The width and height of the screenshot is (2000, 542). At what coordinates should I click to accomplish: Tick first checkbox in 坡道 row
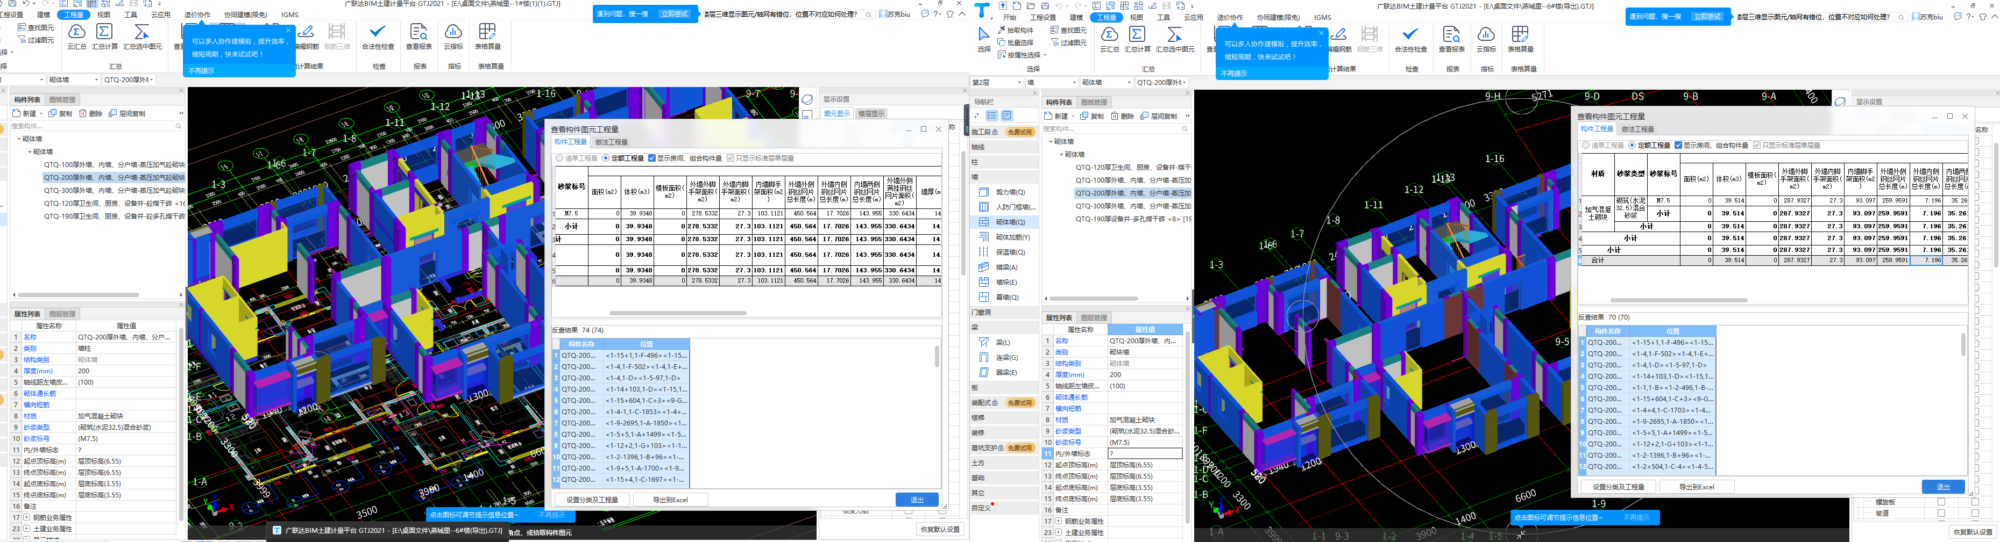pos(1941,514)
